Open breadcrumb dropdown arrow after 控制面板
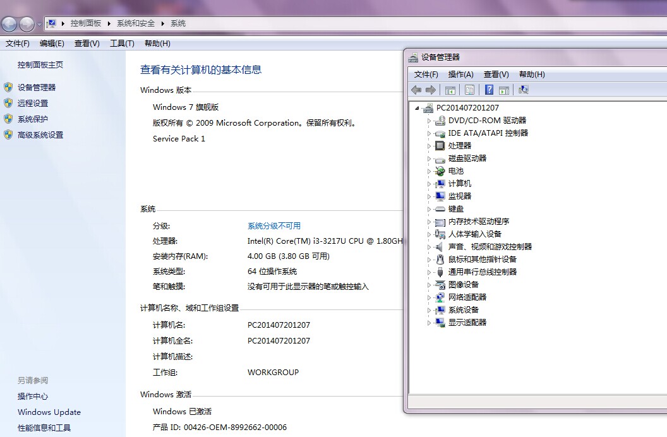 point(109,23)
